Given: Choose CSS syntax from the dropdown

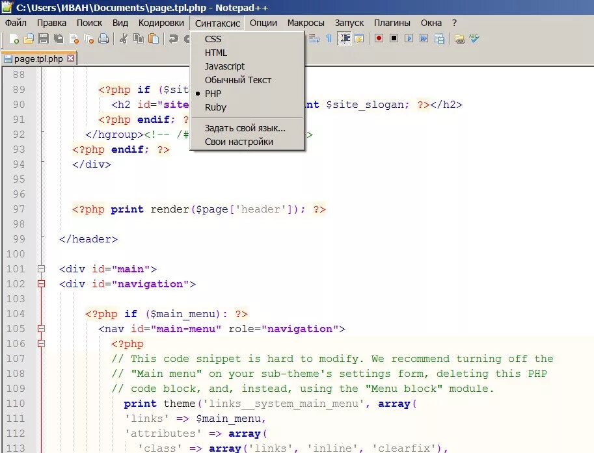Looking at the screenshot, I should click(213, 39).
